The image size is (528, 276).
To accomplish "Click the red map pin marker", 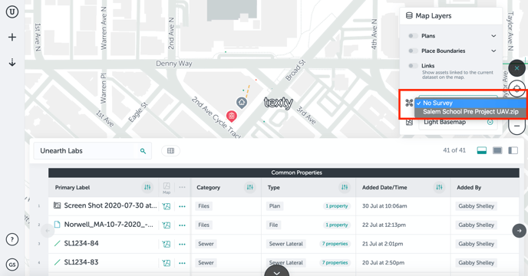I will coord(231,117).
